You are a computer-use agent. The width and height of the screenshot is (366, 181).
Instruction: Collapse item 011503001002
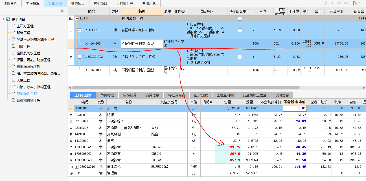pos(79,57)
